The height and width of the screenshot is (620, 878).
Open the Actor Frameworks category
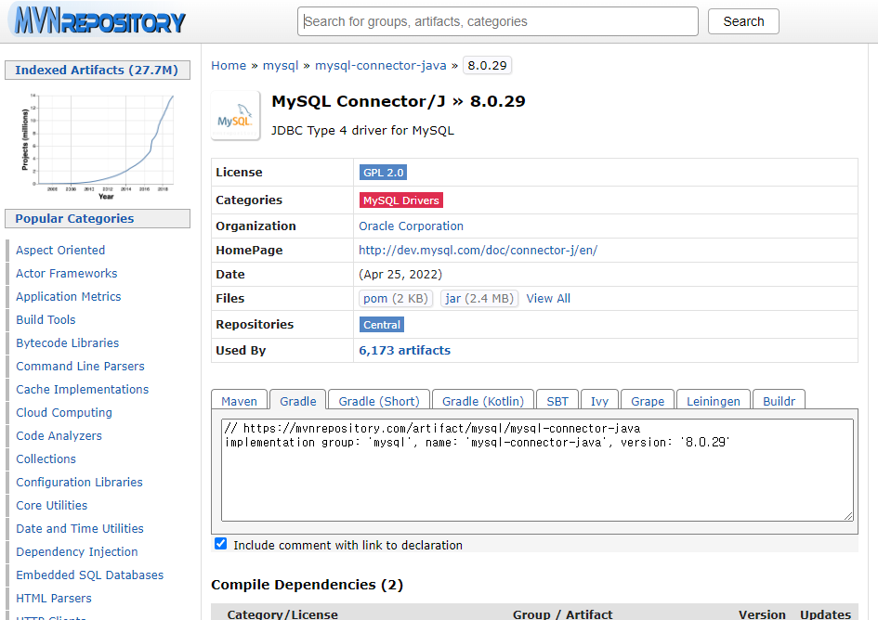click(x=67, y=273)
